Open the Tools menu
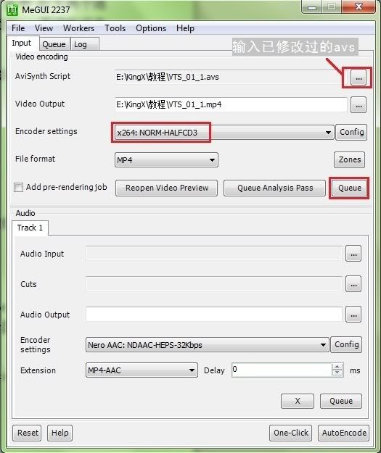The height and width of the screenshot is (453, 381). (115, 28)
